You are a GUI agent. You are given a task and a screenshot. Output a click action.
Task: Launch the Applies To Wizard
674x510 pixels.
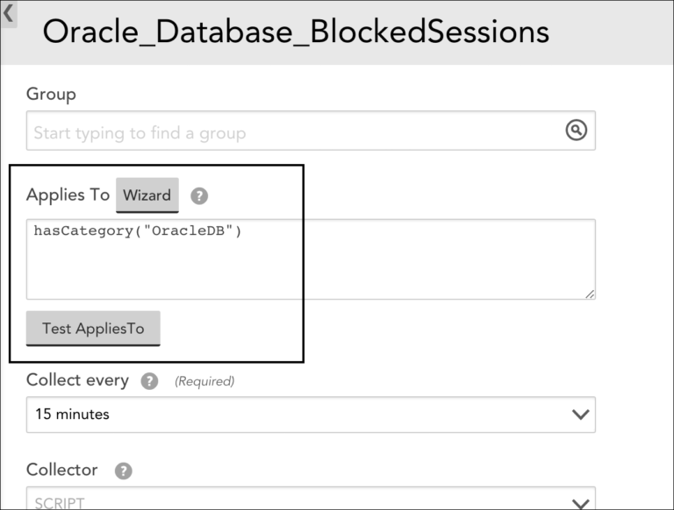(x=147, y=195)
